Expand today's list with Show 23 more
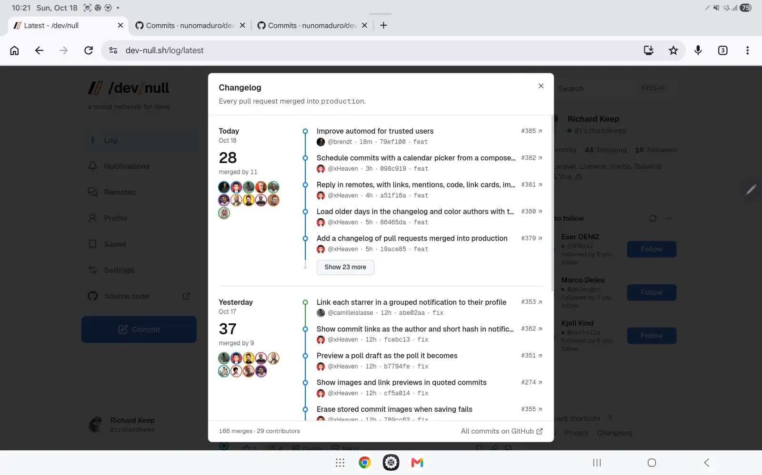Screen dimensions: 762x475 (345, 267)
